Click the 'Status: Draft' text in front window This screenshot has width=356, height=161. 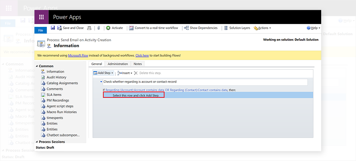[45, 148]
